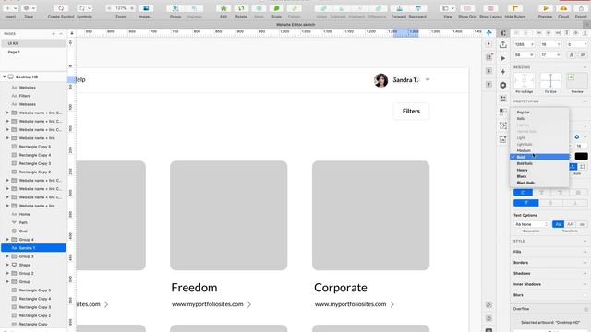This screenshot has width=591, height=332.
Task: Select Pin to Edge resizing option
Action: (x=525, y=81)
